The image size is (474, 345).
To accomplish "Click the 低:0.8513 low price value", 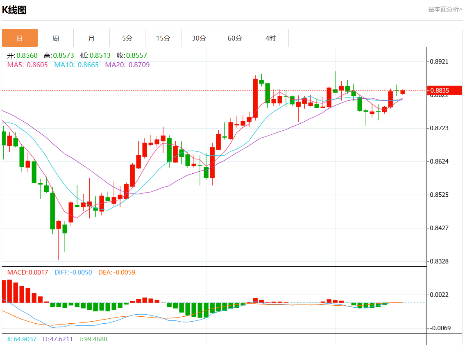I will (x=95, y=55).
